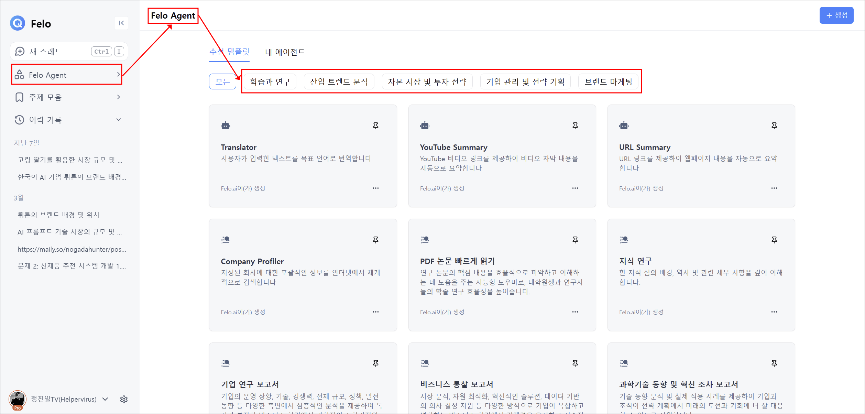Click the search-list icon on 기업 연구 보고서 card

click(226, 363)
